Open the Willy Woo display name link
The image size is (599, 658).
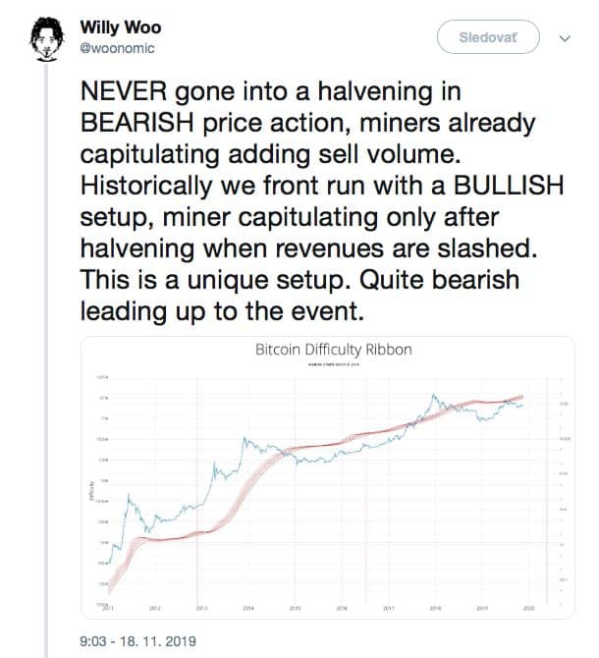[121, 27]
